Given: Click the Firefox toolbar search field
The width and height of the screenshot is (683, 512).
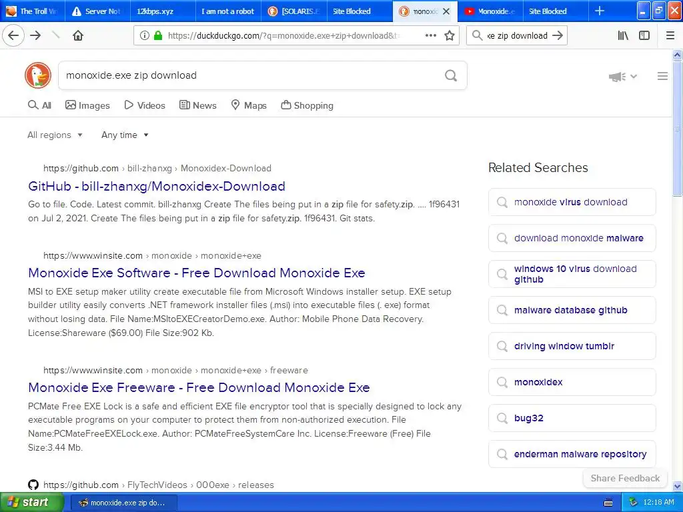Looking at the screenshot, I should click(518, 36).
